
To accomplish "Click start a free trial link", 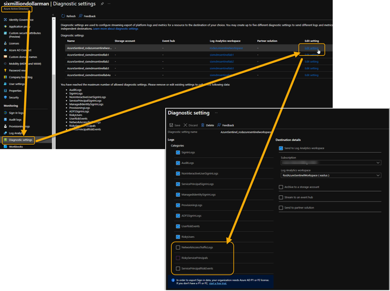I will tap(217, 283).
